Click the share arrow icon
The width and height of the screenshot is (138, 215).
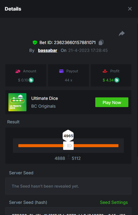[122, 33]
